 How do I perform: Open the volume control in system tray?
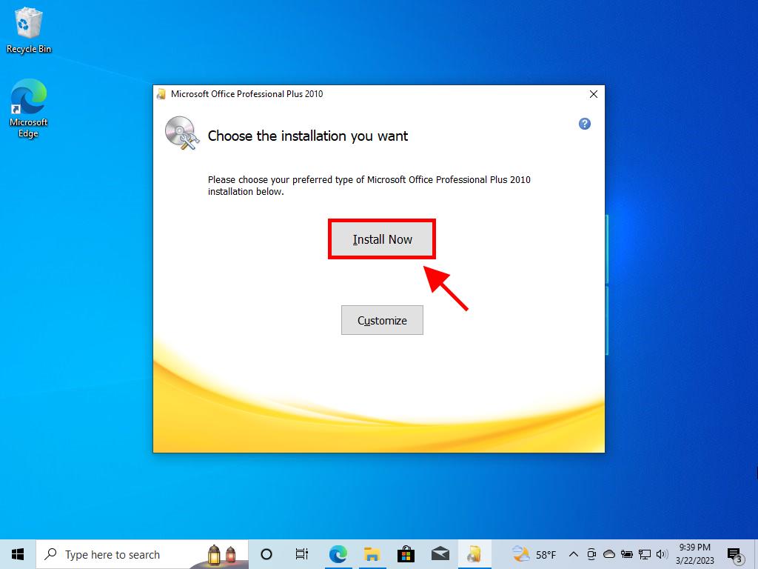pos(661,554)
